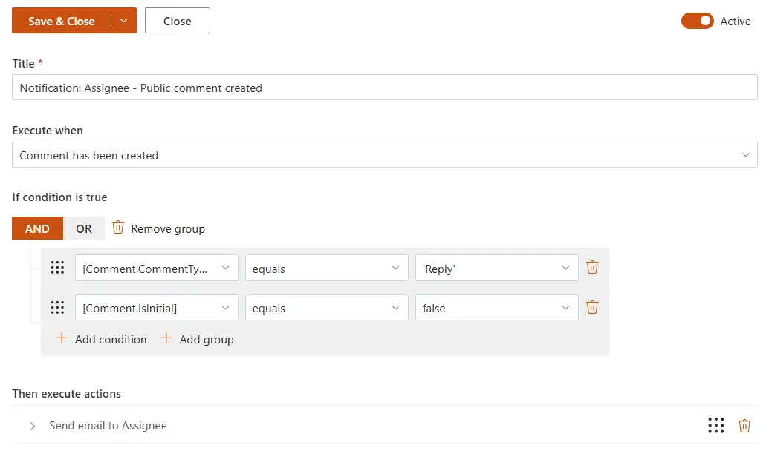
Task: Click the Remove group trash icon
Action: [117, 228]
